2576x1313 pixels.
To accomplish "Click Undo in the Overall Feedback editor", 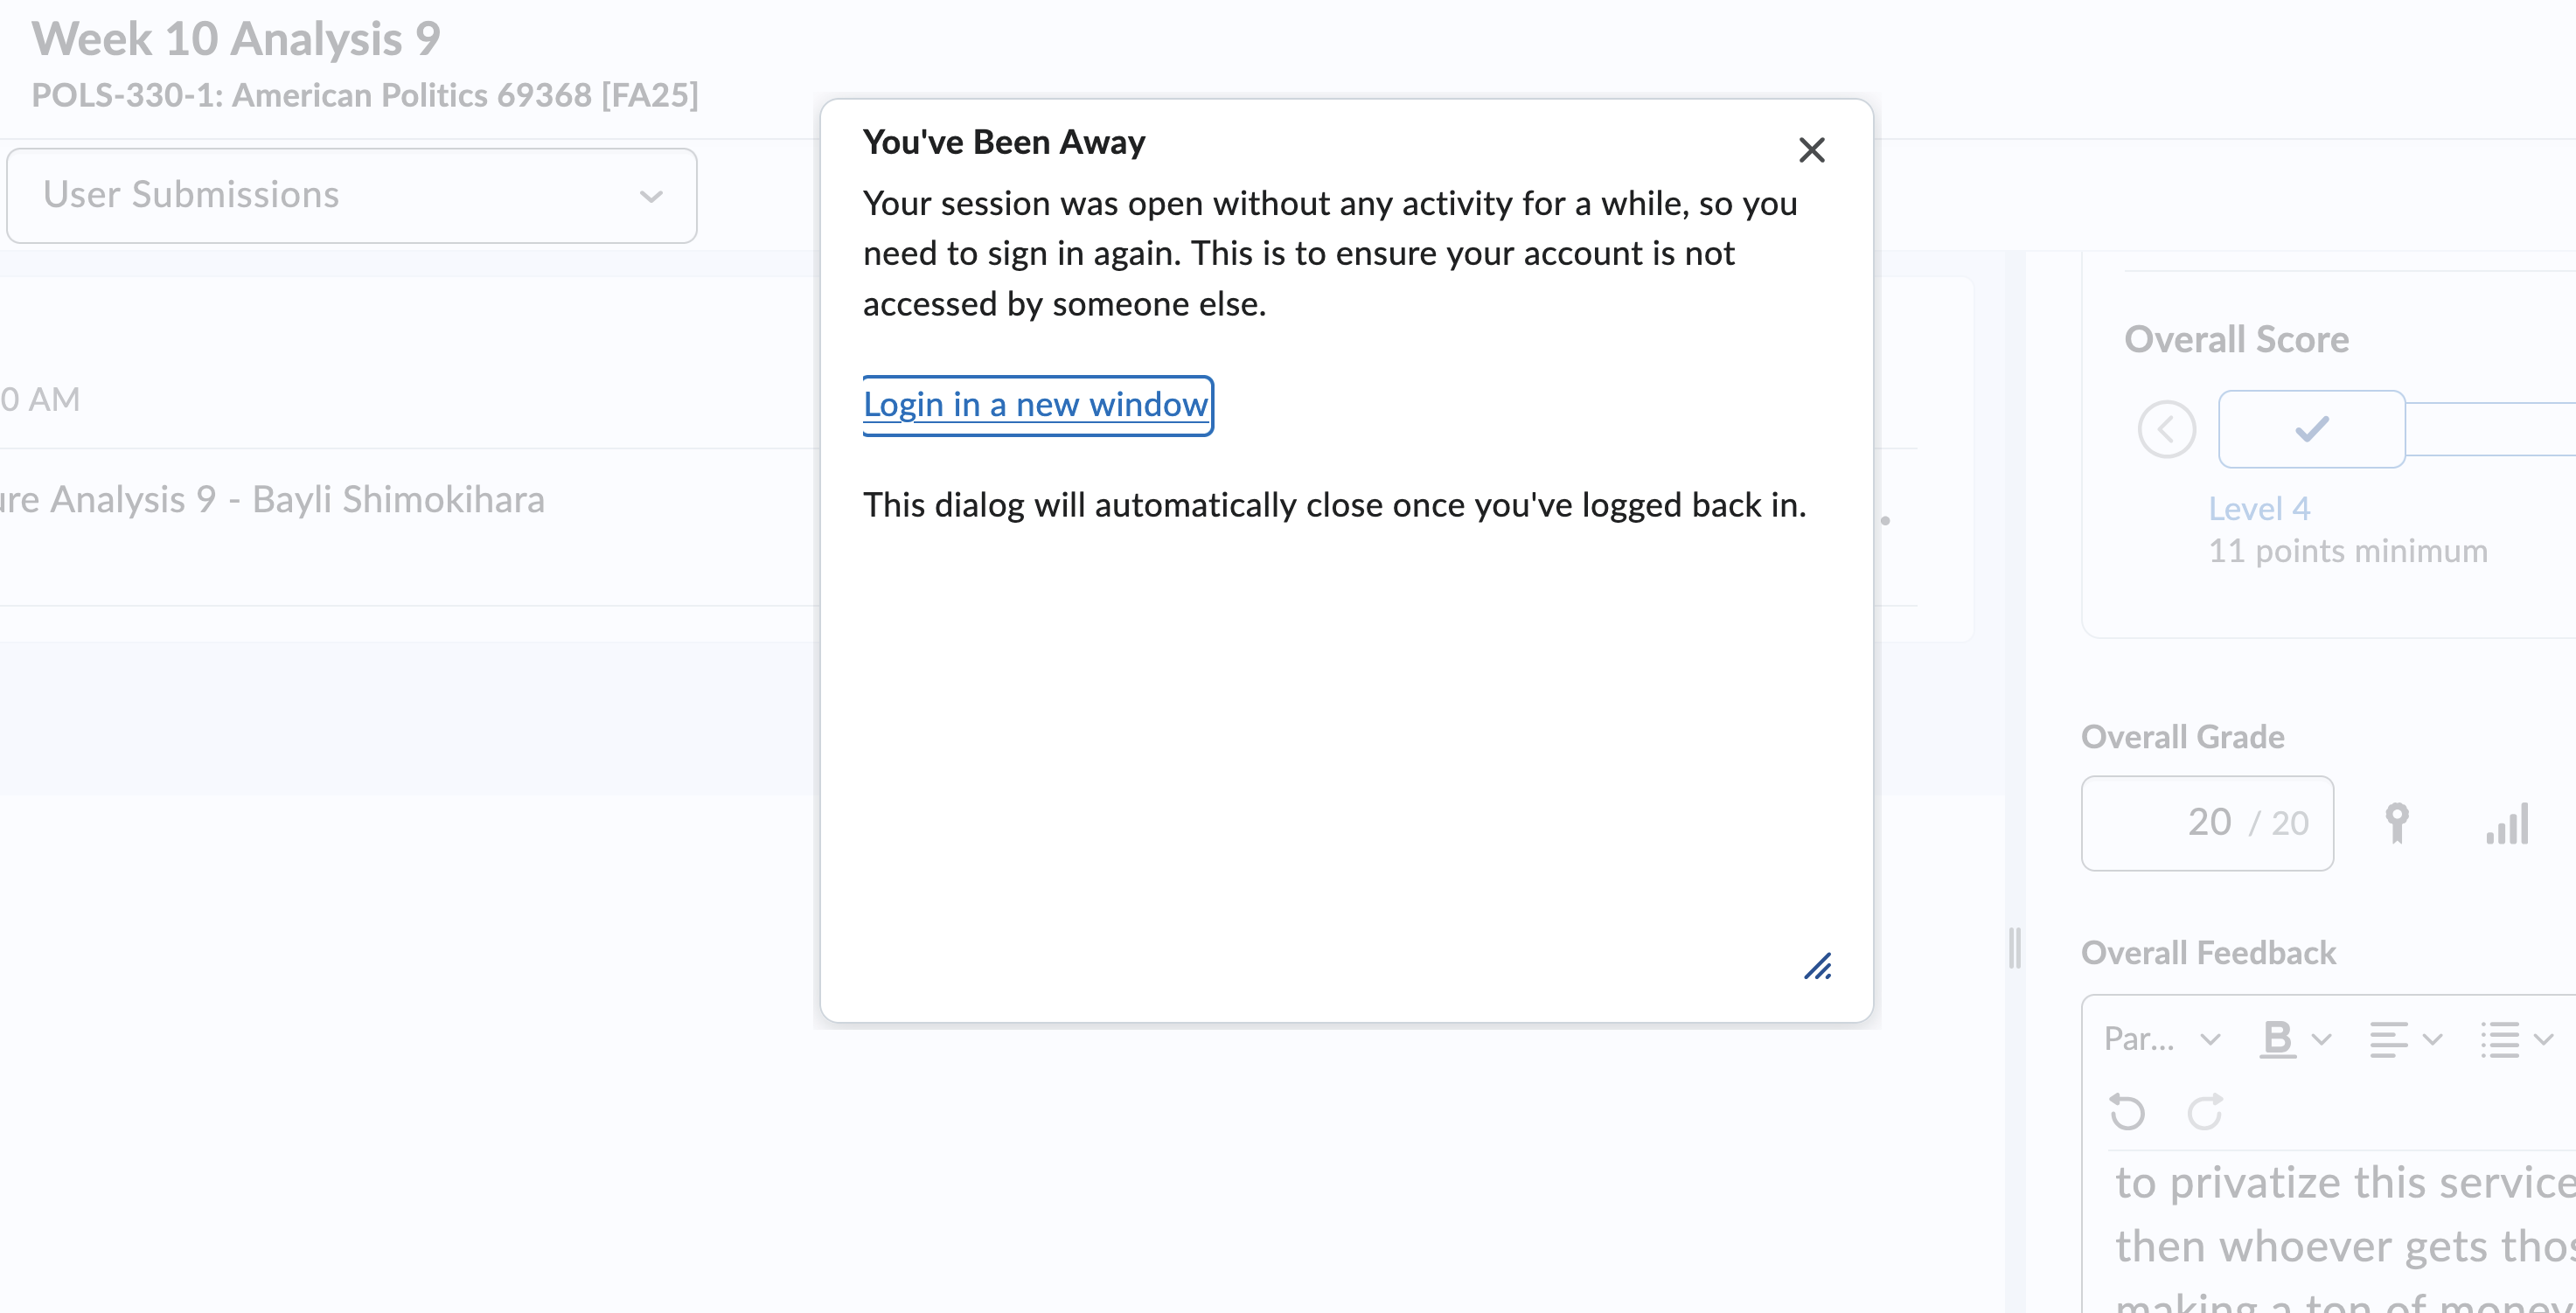I will [2127, 1110].
